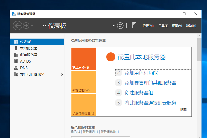Select the 新增功能(W) tile
Image resolution: width=207 pixels, height=138 pixels.
[83, 82]
